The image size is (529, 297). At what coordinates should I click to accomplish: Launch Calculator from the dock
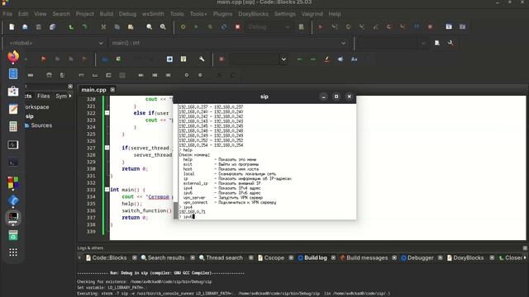point(13,126)
